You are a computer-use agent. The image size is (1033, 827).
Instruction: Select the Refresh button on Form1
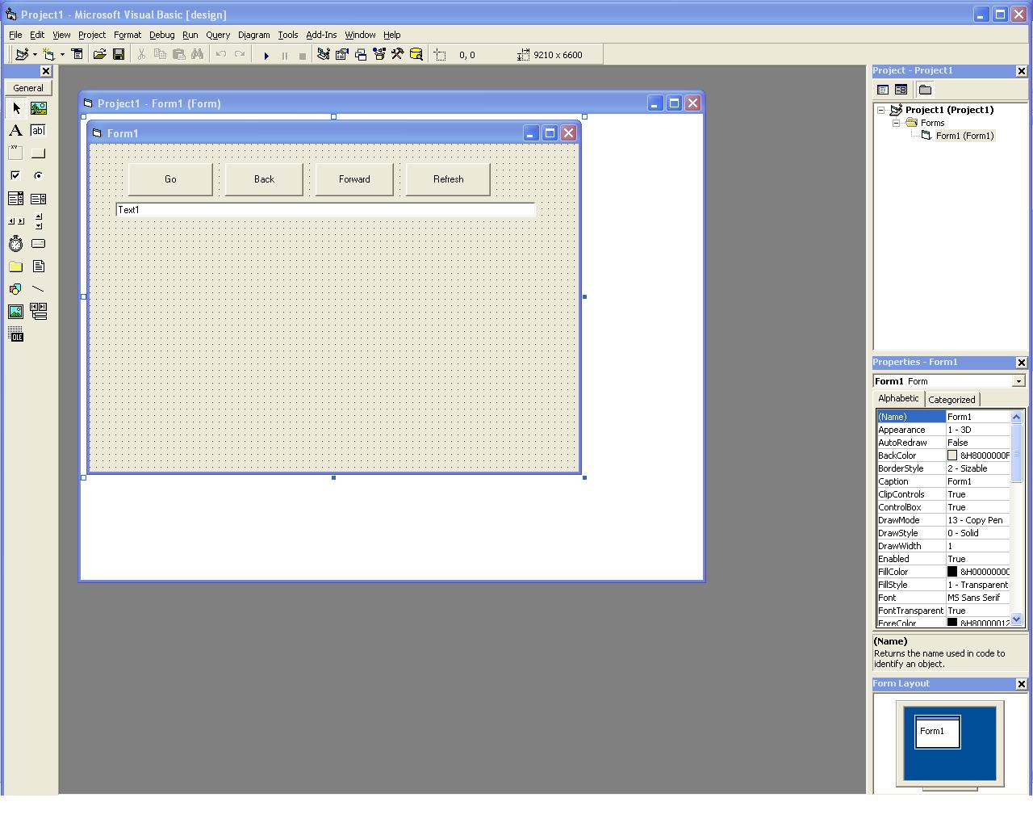pos(448,179)
